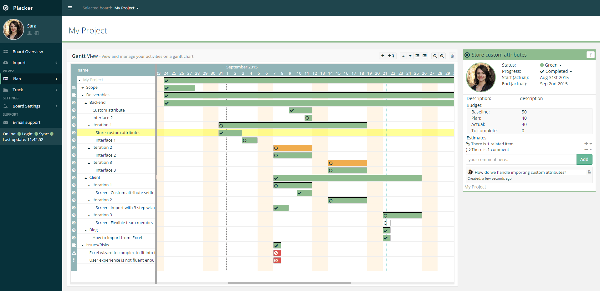Expand the Scope tree item
This screenshot has height=291, width=600.
click(83, 87)
